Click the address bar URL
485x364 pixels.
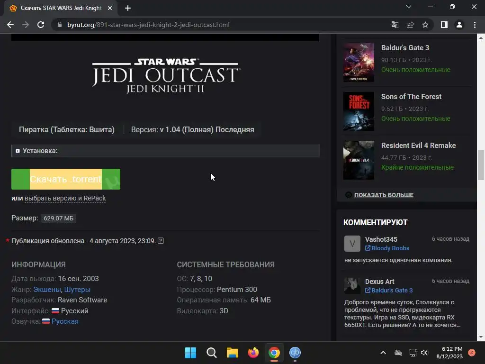coord(148,25)
